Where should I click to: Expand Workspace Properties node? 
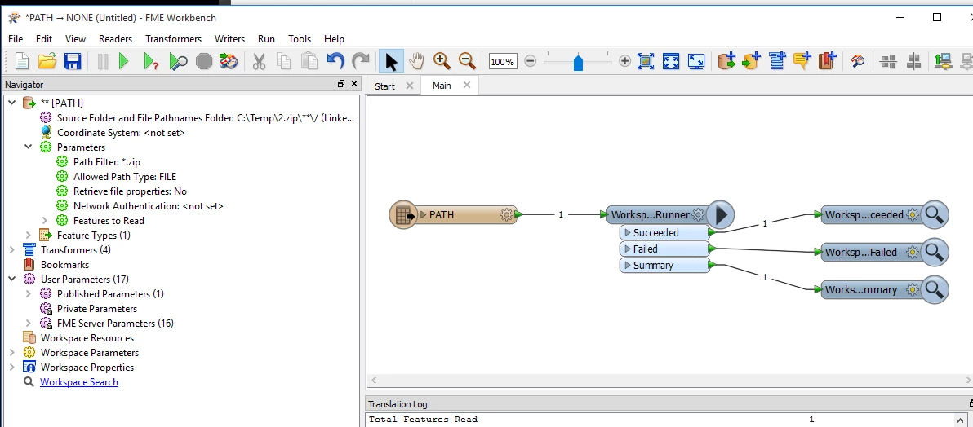point(12,368)
